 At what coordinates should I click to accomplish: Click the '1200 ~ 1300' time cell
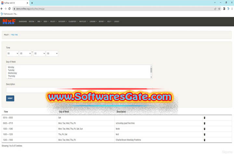click(8, 140)
